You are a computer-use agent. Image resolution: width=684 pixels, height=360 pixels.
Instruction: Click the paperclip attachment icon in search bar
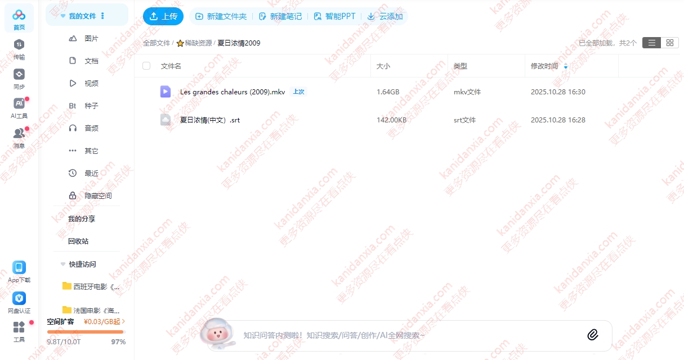point(592,335)
